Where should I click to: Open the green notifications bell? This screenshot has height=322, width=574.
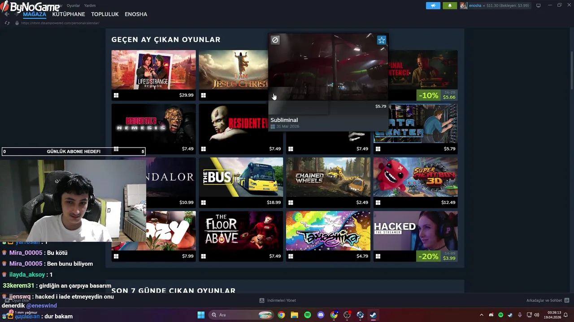point(450,5)
